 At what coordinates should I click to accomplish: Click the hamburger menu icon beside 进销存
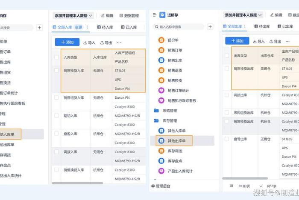coord(155,15)
